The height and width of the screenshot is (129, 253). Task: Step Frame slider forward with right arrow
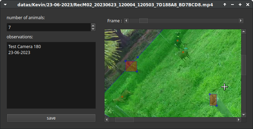[x=241, y=21]
